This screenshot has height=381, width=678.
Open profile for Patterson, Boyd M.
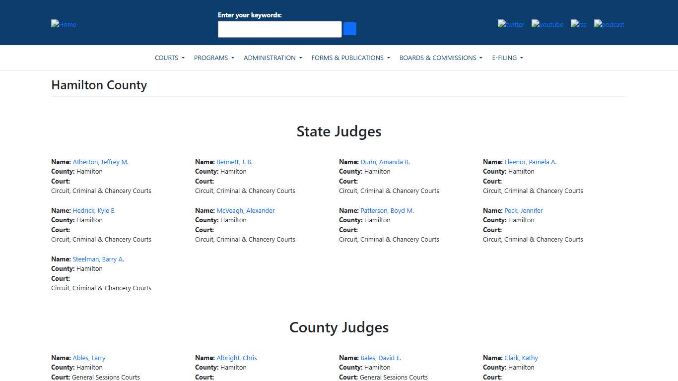coord(387,210)
